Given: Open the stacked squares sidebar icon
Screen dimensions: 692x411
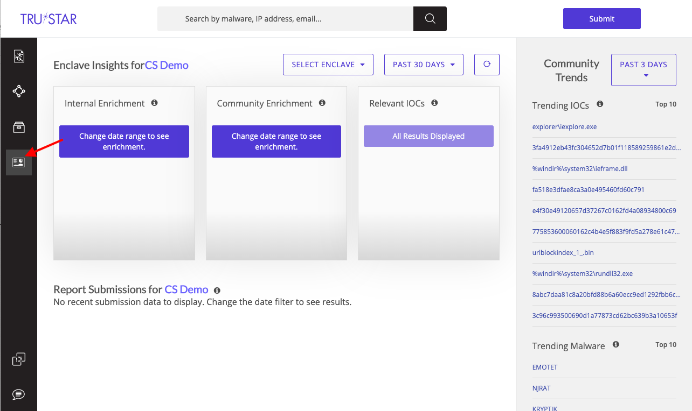Looking at the screenshot, I should coord(19,359).
